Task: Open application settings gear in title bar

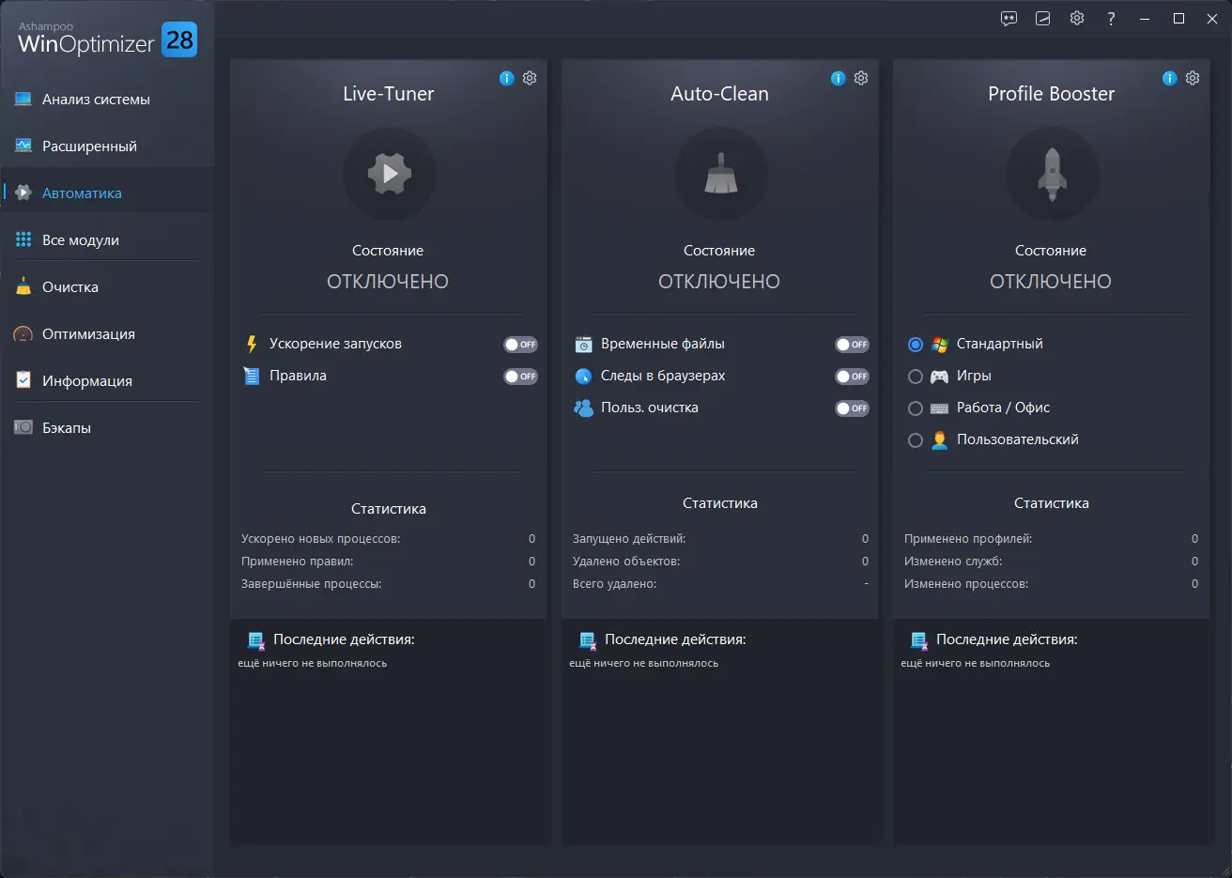Action: (1077, 19)
